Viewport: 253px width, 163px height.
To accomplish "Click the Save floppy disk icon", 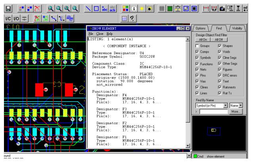I will 8,9.
